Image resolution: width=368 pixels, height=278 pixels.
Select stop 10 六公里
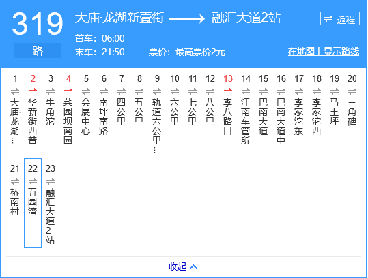click(175, 112)
